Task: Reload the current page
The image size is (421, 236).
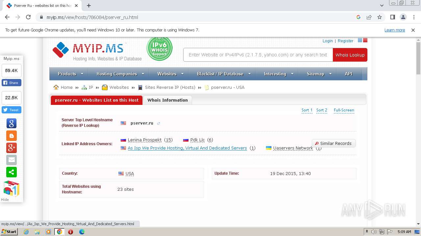Action: click(x=28, y=17)
